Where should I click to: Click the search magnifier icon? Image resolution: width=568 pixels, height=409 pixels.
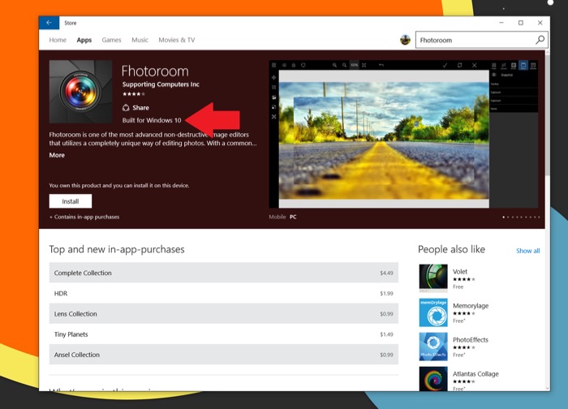(540, 40)
